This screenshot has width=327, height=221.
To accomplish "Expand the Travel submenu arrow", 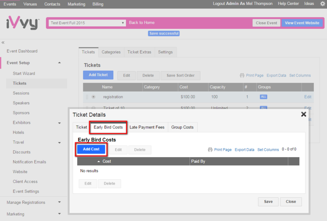I will 59,143.
